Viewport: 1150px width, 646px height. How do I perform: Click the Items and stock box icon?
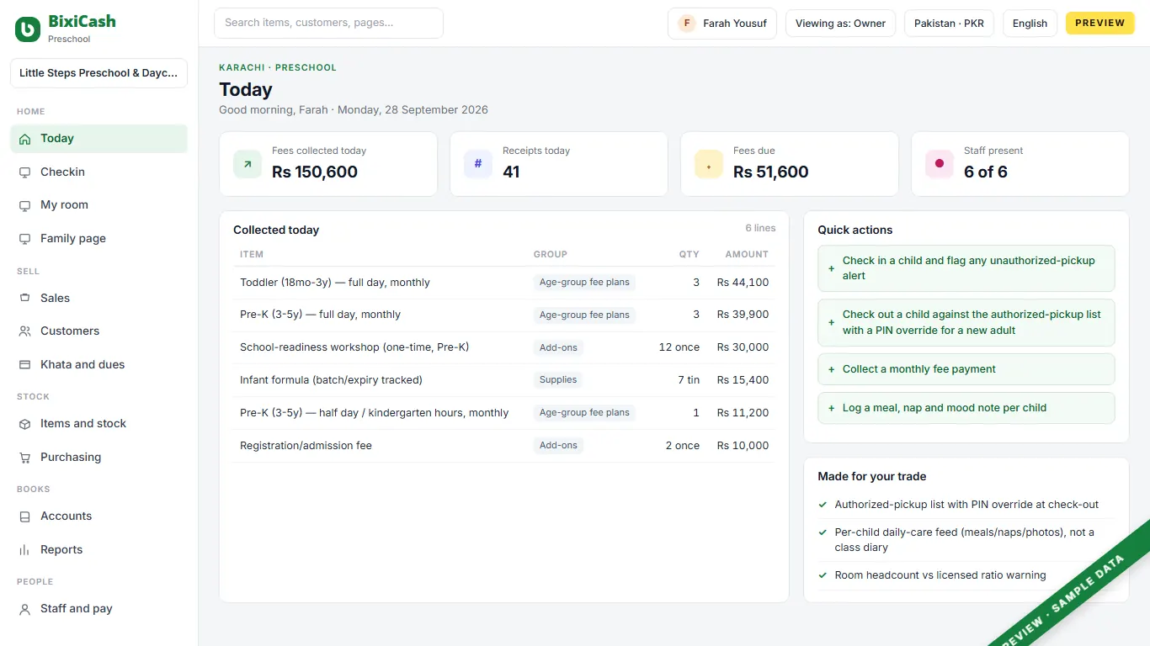tap(24, 424)
